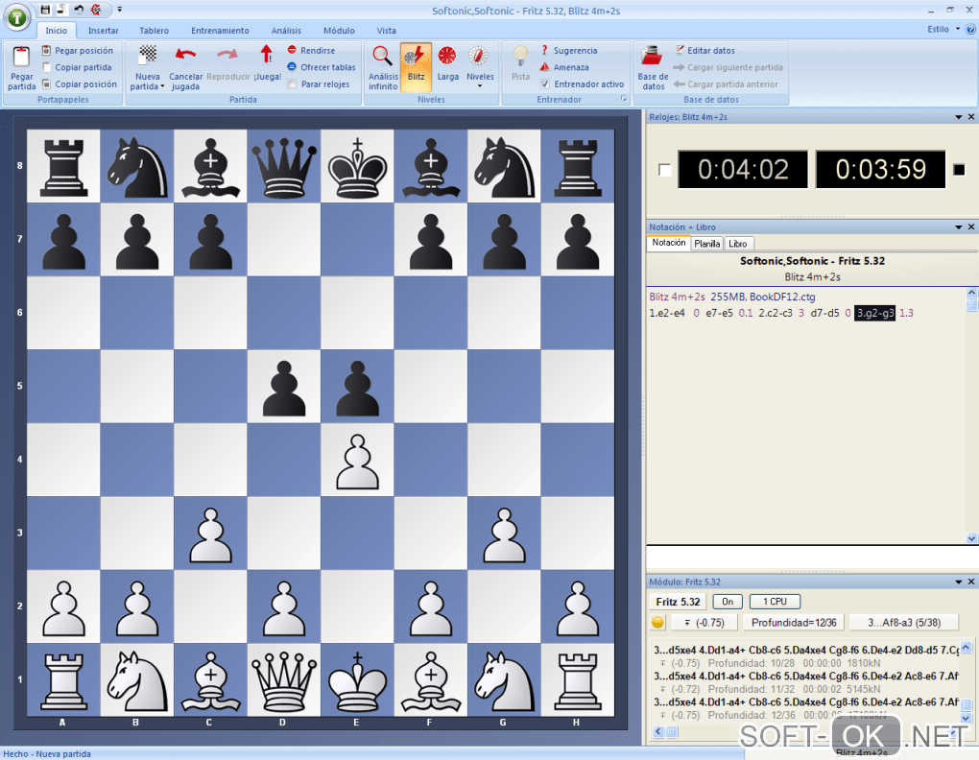This screenshot has height=760, width=979.
Task: Click the Profundidad=12/36 button
Action: (x=794, y=622)
